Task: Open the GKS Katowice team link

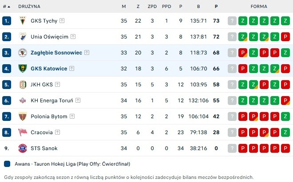Action: pyautogui.click(x=49, y=69)
